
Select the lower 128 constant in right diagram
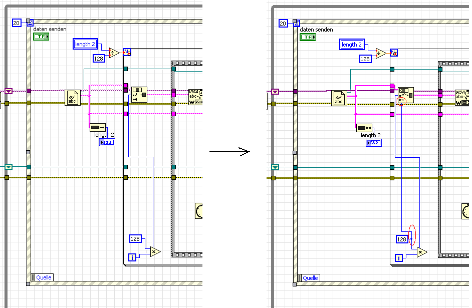pyautogui.click(x=402, y=239)
